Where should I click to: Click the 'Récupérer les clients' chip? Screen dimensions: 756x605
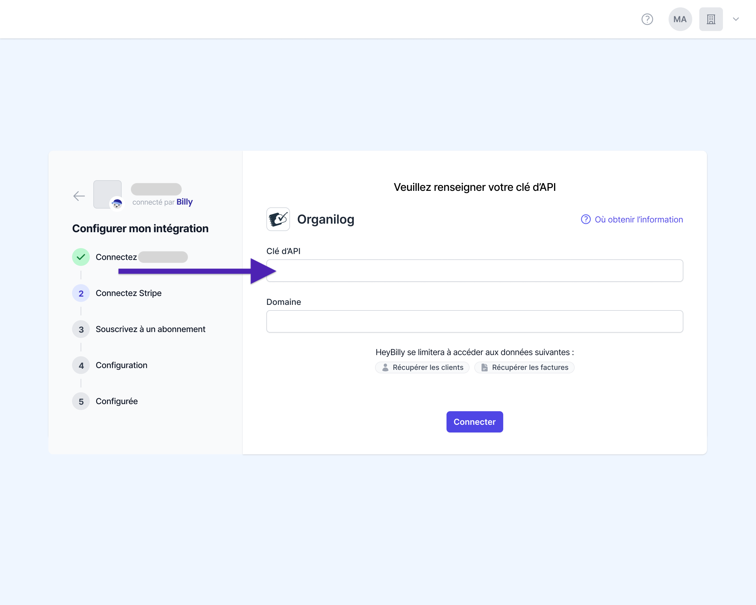pos(422,367)
